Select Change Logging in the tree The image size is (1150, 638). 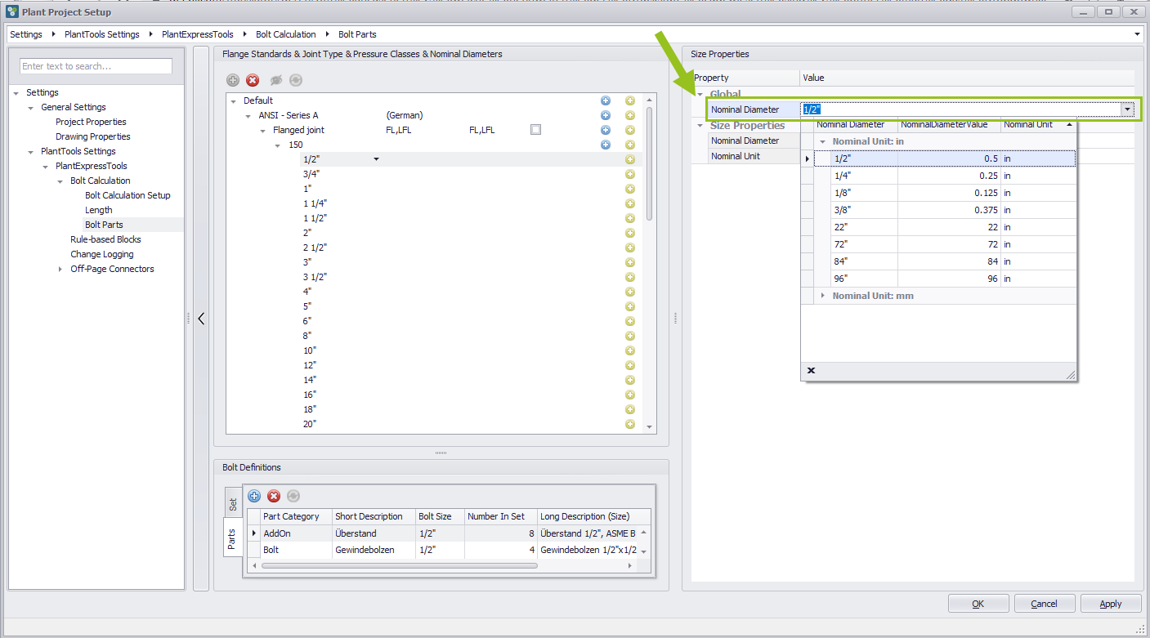pyautogui.click(x=102, y=254)
